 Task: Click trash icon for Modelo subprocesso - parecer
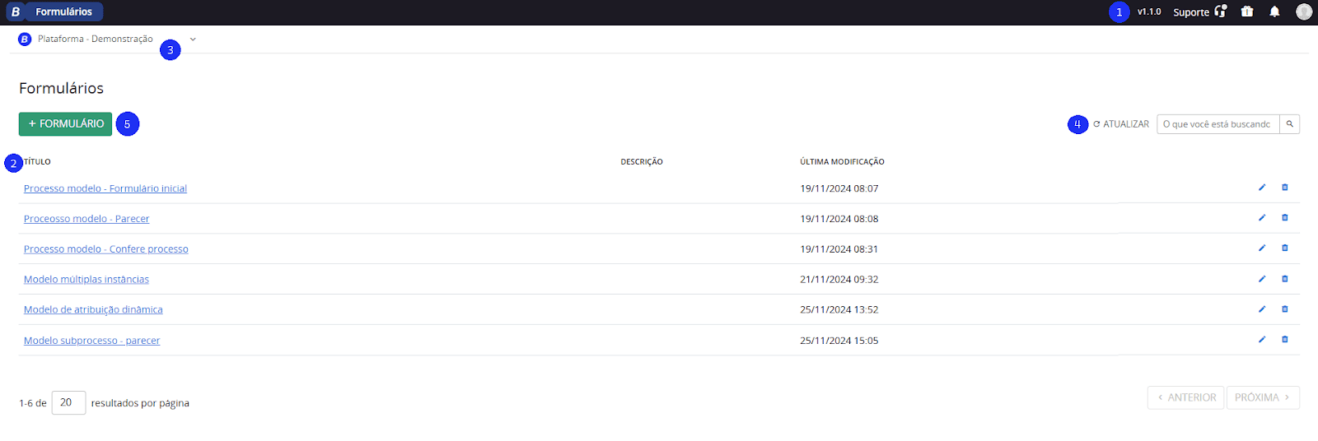coord(1284,340)
